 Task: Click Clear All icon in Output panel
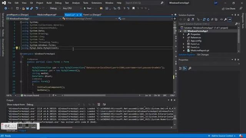point(99,104)
